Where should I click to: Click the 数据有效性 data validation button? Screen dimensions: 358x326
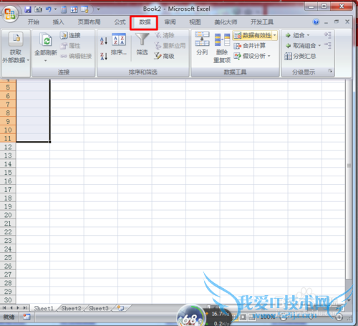253,36
